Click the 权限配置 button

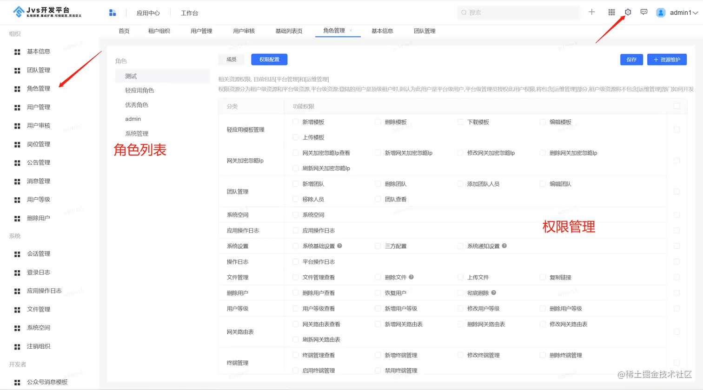(269, 59)
